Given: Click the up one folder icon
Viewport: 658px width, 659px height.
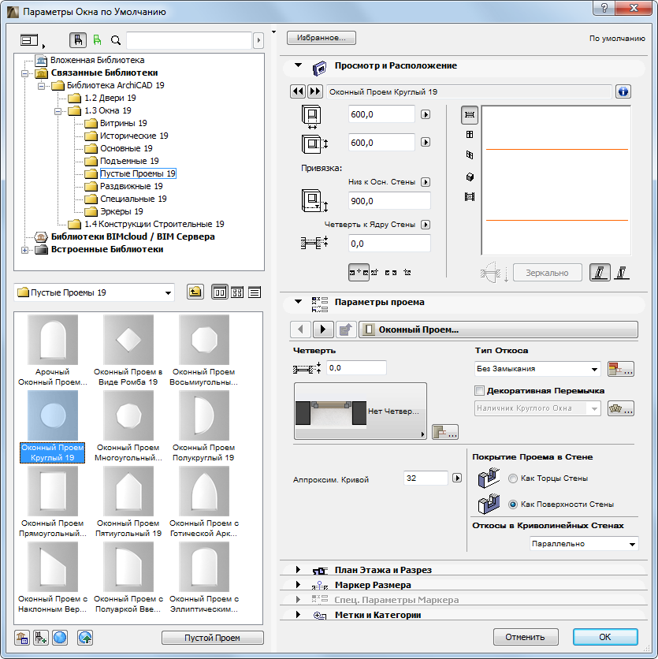Looking at the screenshot, I should tap(195, 292).
